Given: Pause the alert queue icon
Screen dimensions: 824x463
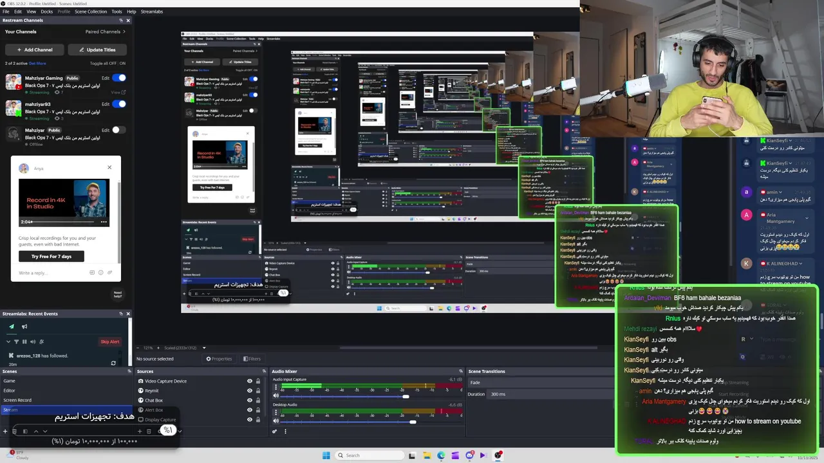Looking at the screenshot, I should [24, 341].
